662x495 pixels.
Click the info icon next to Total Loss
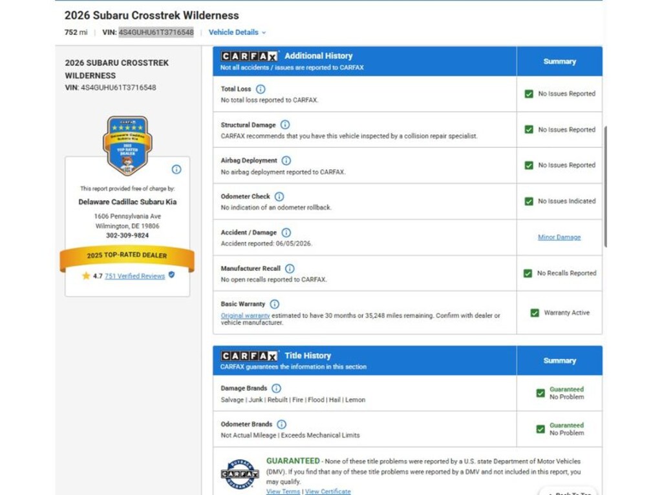tap(261, 89)
